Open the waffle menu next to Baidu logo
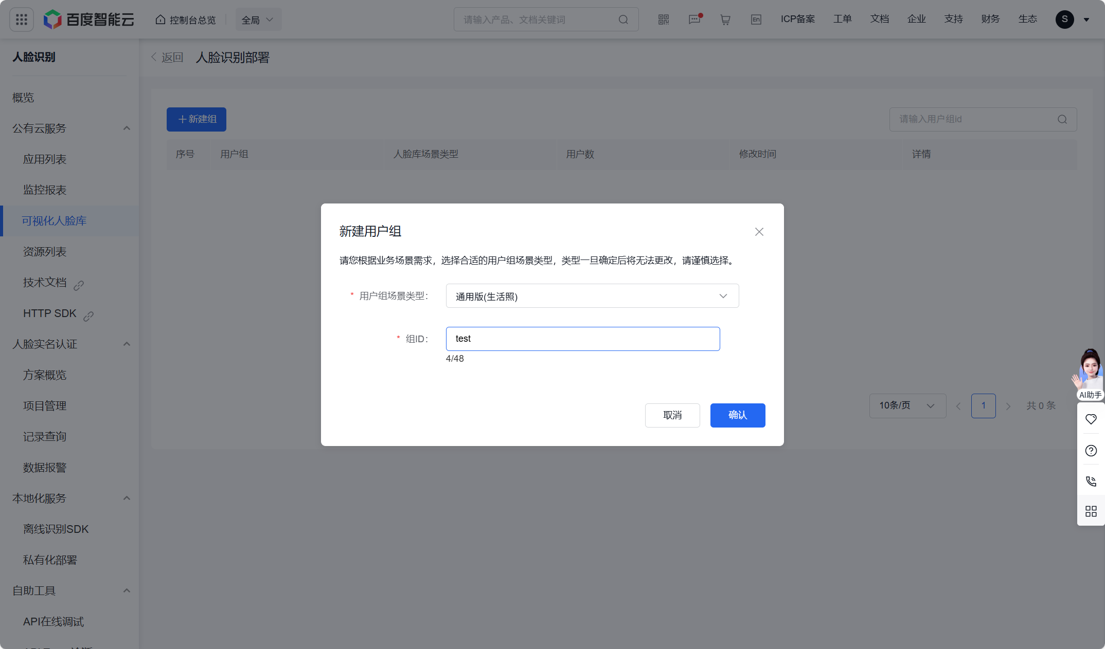1105x649 pixels. (x=21, y=19)
